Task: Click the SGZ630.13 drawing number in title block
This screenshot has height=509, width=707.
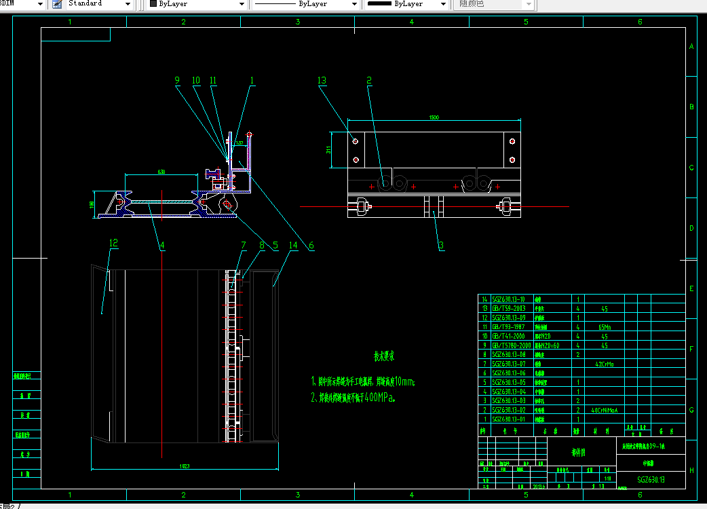Action: (x=651, y=480)
